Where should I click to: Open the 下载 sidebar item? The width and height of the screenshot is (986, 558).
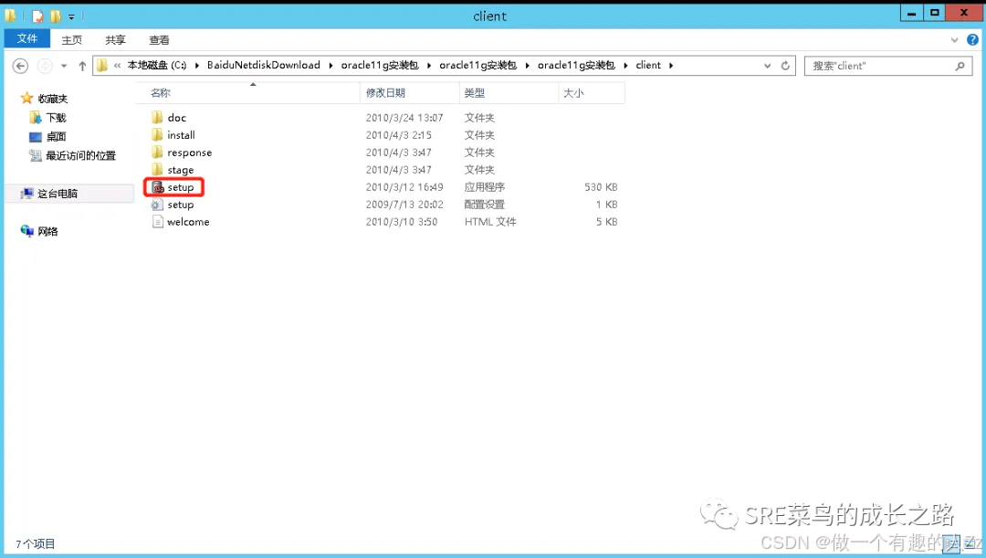(x=56, y=117)
